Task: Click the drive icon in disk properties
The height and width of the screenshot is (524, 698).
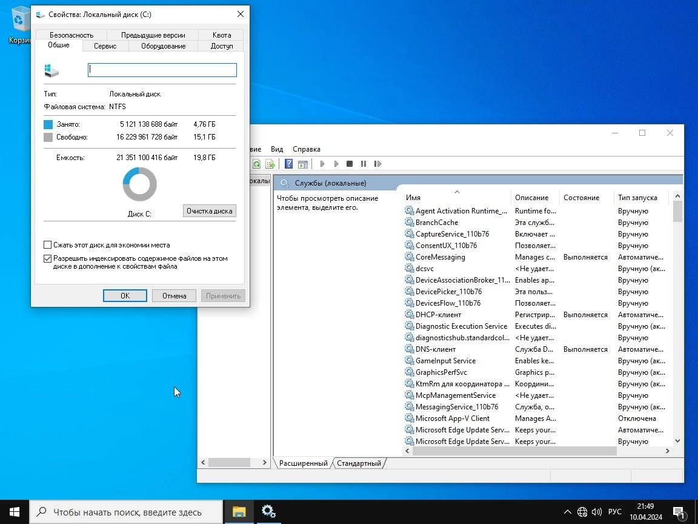Action: pyautogui.click(x=52, y=70)
